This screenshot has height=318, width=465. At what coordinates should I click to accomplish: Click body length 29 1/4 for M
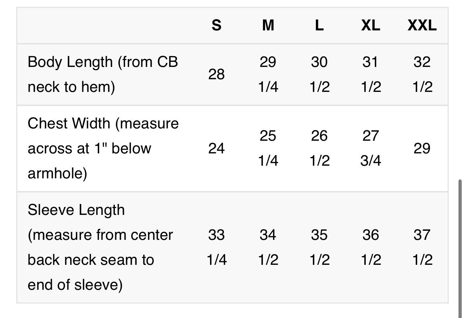268,75
